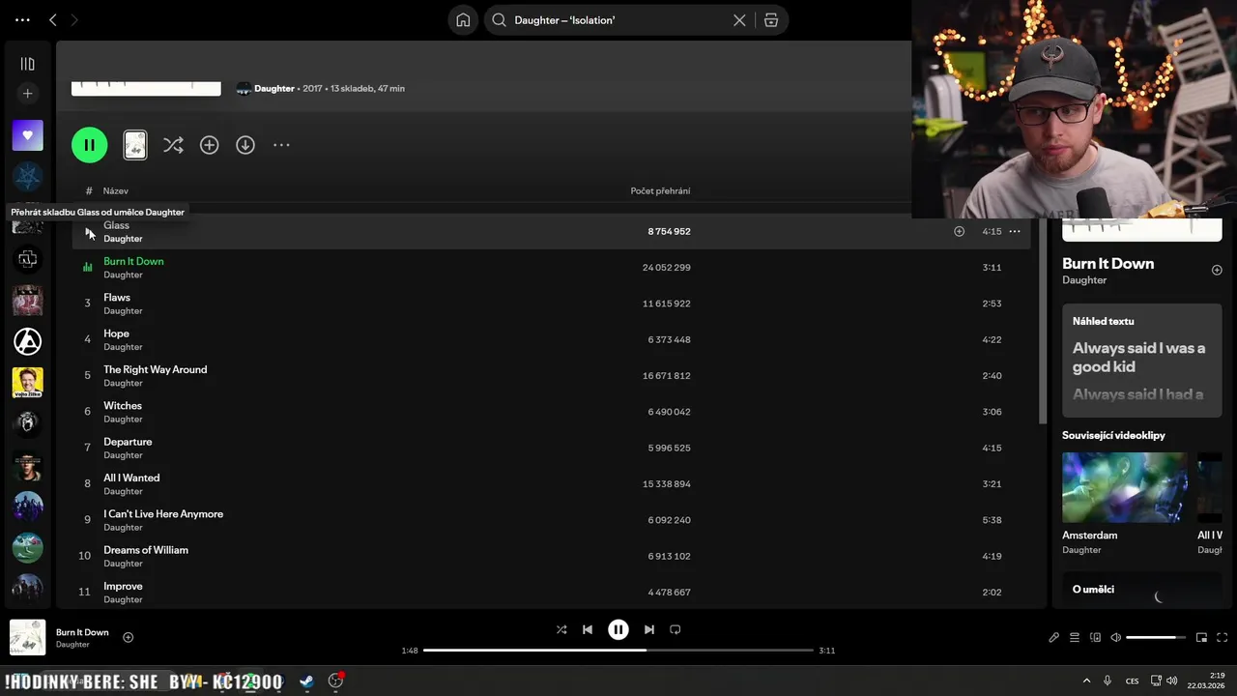Viewport: 1237px width, 696px height.
Task: Select the track The Right Way Around
Action: pos(155,369)
